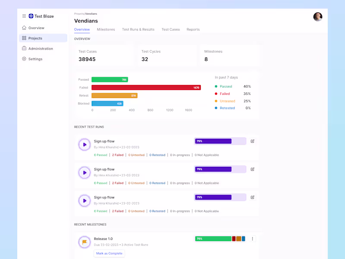Viewport: 345px width, 259px height.
Task: Switch to the Test Runs & Results tab
Action: coord(138,29)
